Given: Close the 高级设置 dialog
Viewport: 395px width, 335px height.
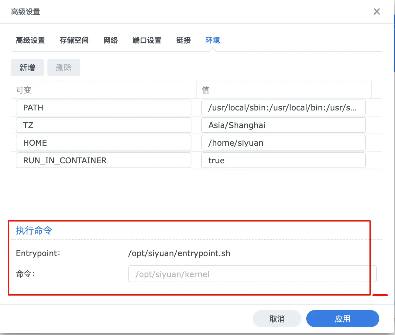Looking at the screenshot, I should [377, 12].
